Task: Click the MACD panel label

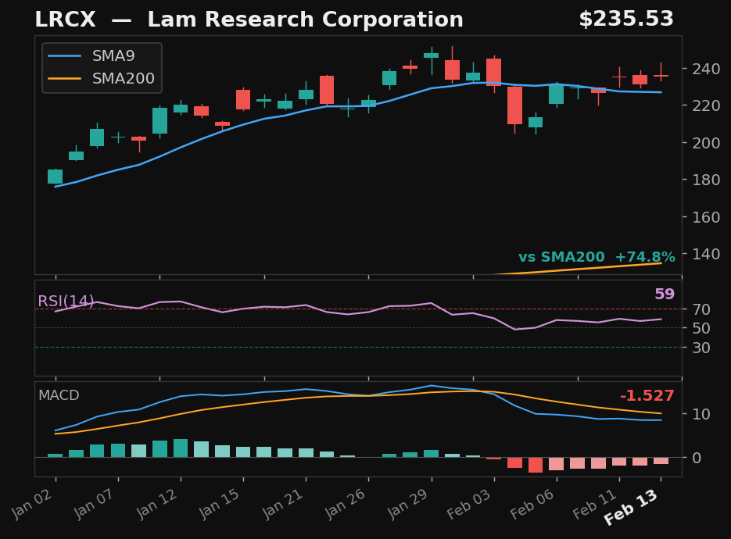Action: point(59,395)
